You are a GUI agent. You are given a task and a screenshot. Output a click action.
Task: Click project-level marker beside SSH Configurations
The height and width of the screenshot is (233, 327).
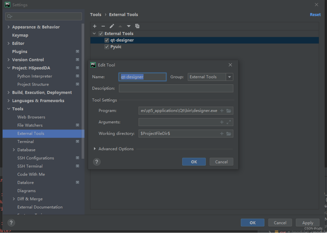(77, 158)
